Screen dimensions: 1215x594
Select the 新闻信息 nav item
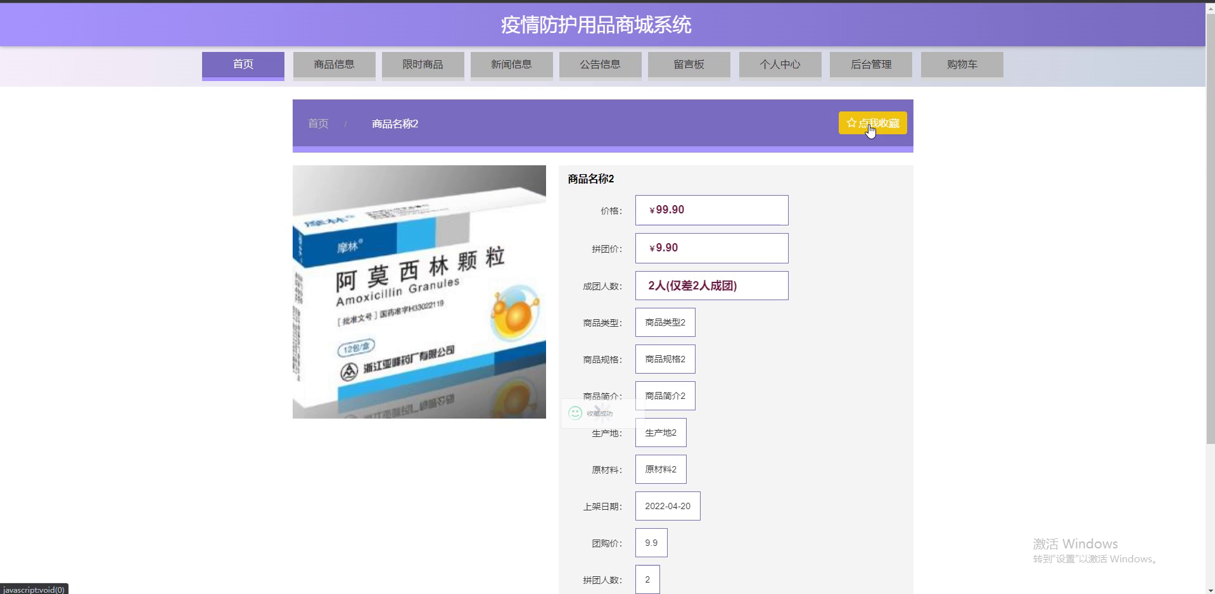click(x=512, y=65)
